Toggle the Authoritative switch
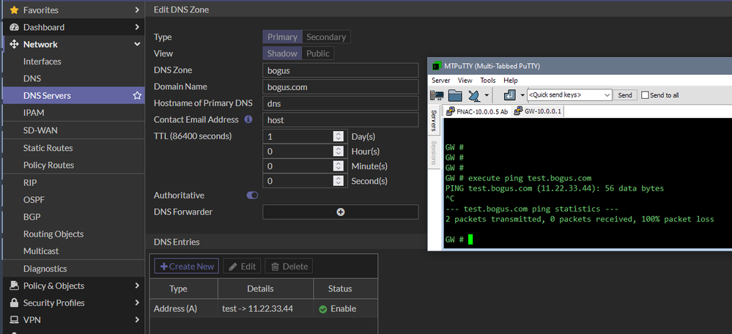This screenshot has height=334, width=732. [x=253, y=196]
